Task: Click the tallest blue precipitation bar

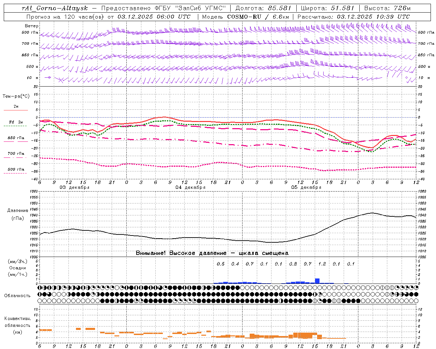Action: 317,281
